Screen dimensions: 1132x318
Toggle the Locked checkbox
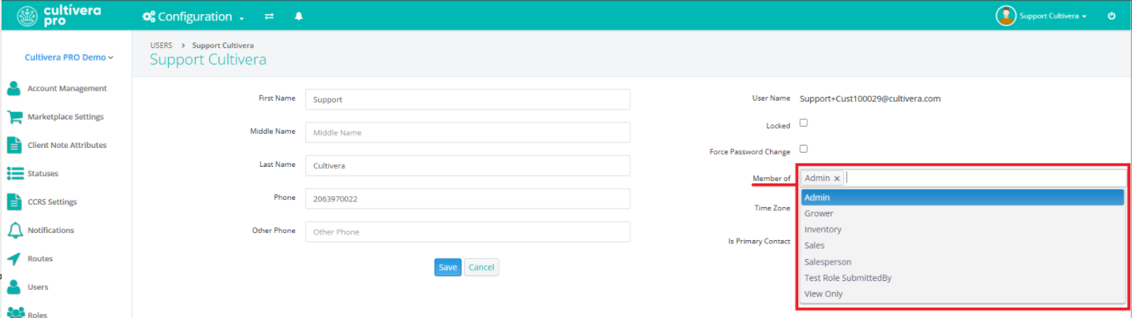(x=803, y=123)
